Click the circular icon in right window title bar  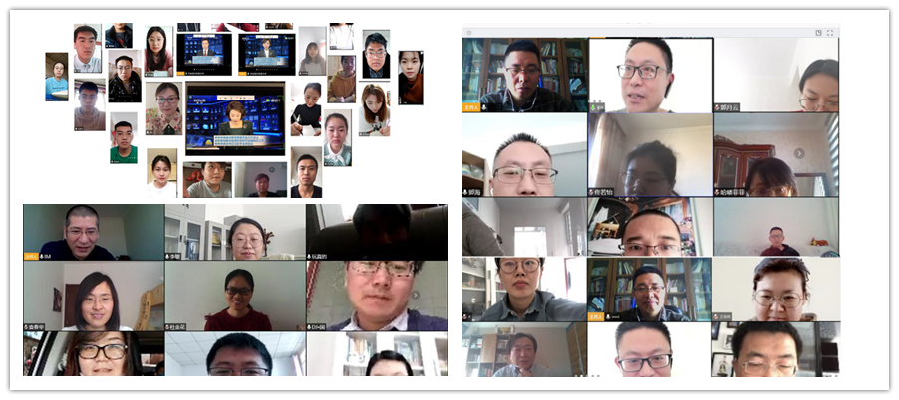tap(467, 32)
